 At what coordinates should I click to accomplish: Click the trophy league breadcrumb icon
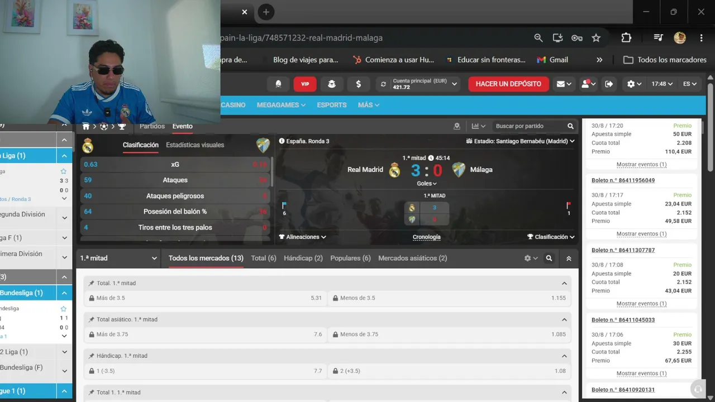pyautogui.click(x=122, y=127)
